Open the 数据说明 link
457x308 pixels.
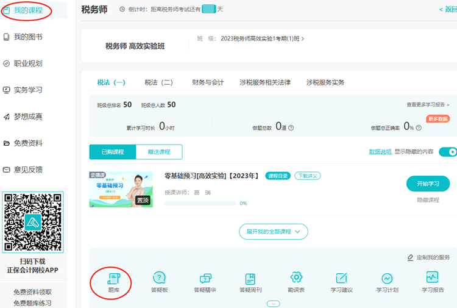380,152
